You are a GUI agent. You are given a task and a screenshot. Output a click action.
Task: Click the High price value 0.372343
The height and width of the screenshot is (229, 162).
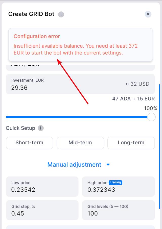[x=101, y=190]
